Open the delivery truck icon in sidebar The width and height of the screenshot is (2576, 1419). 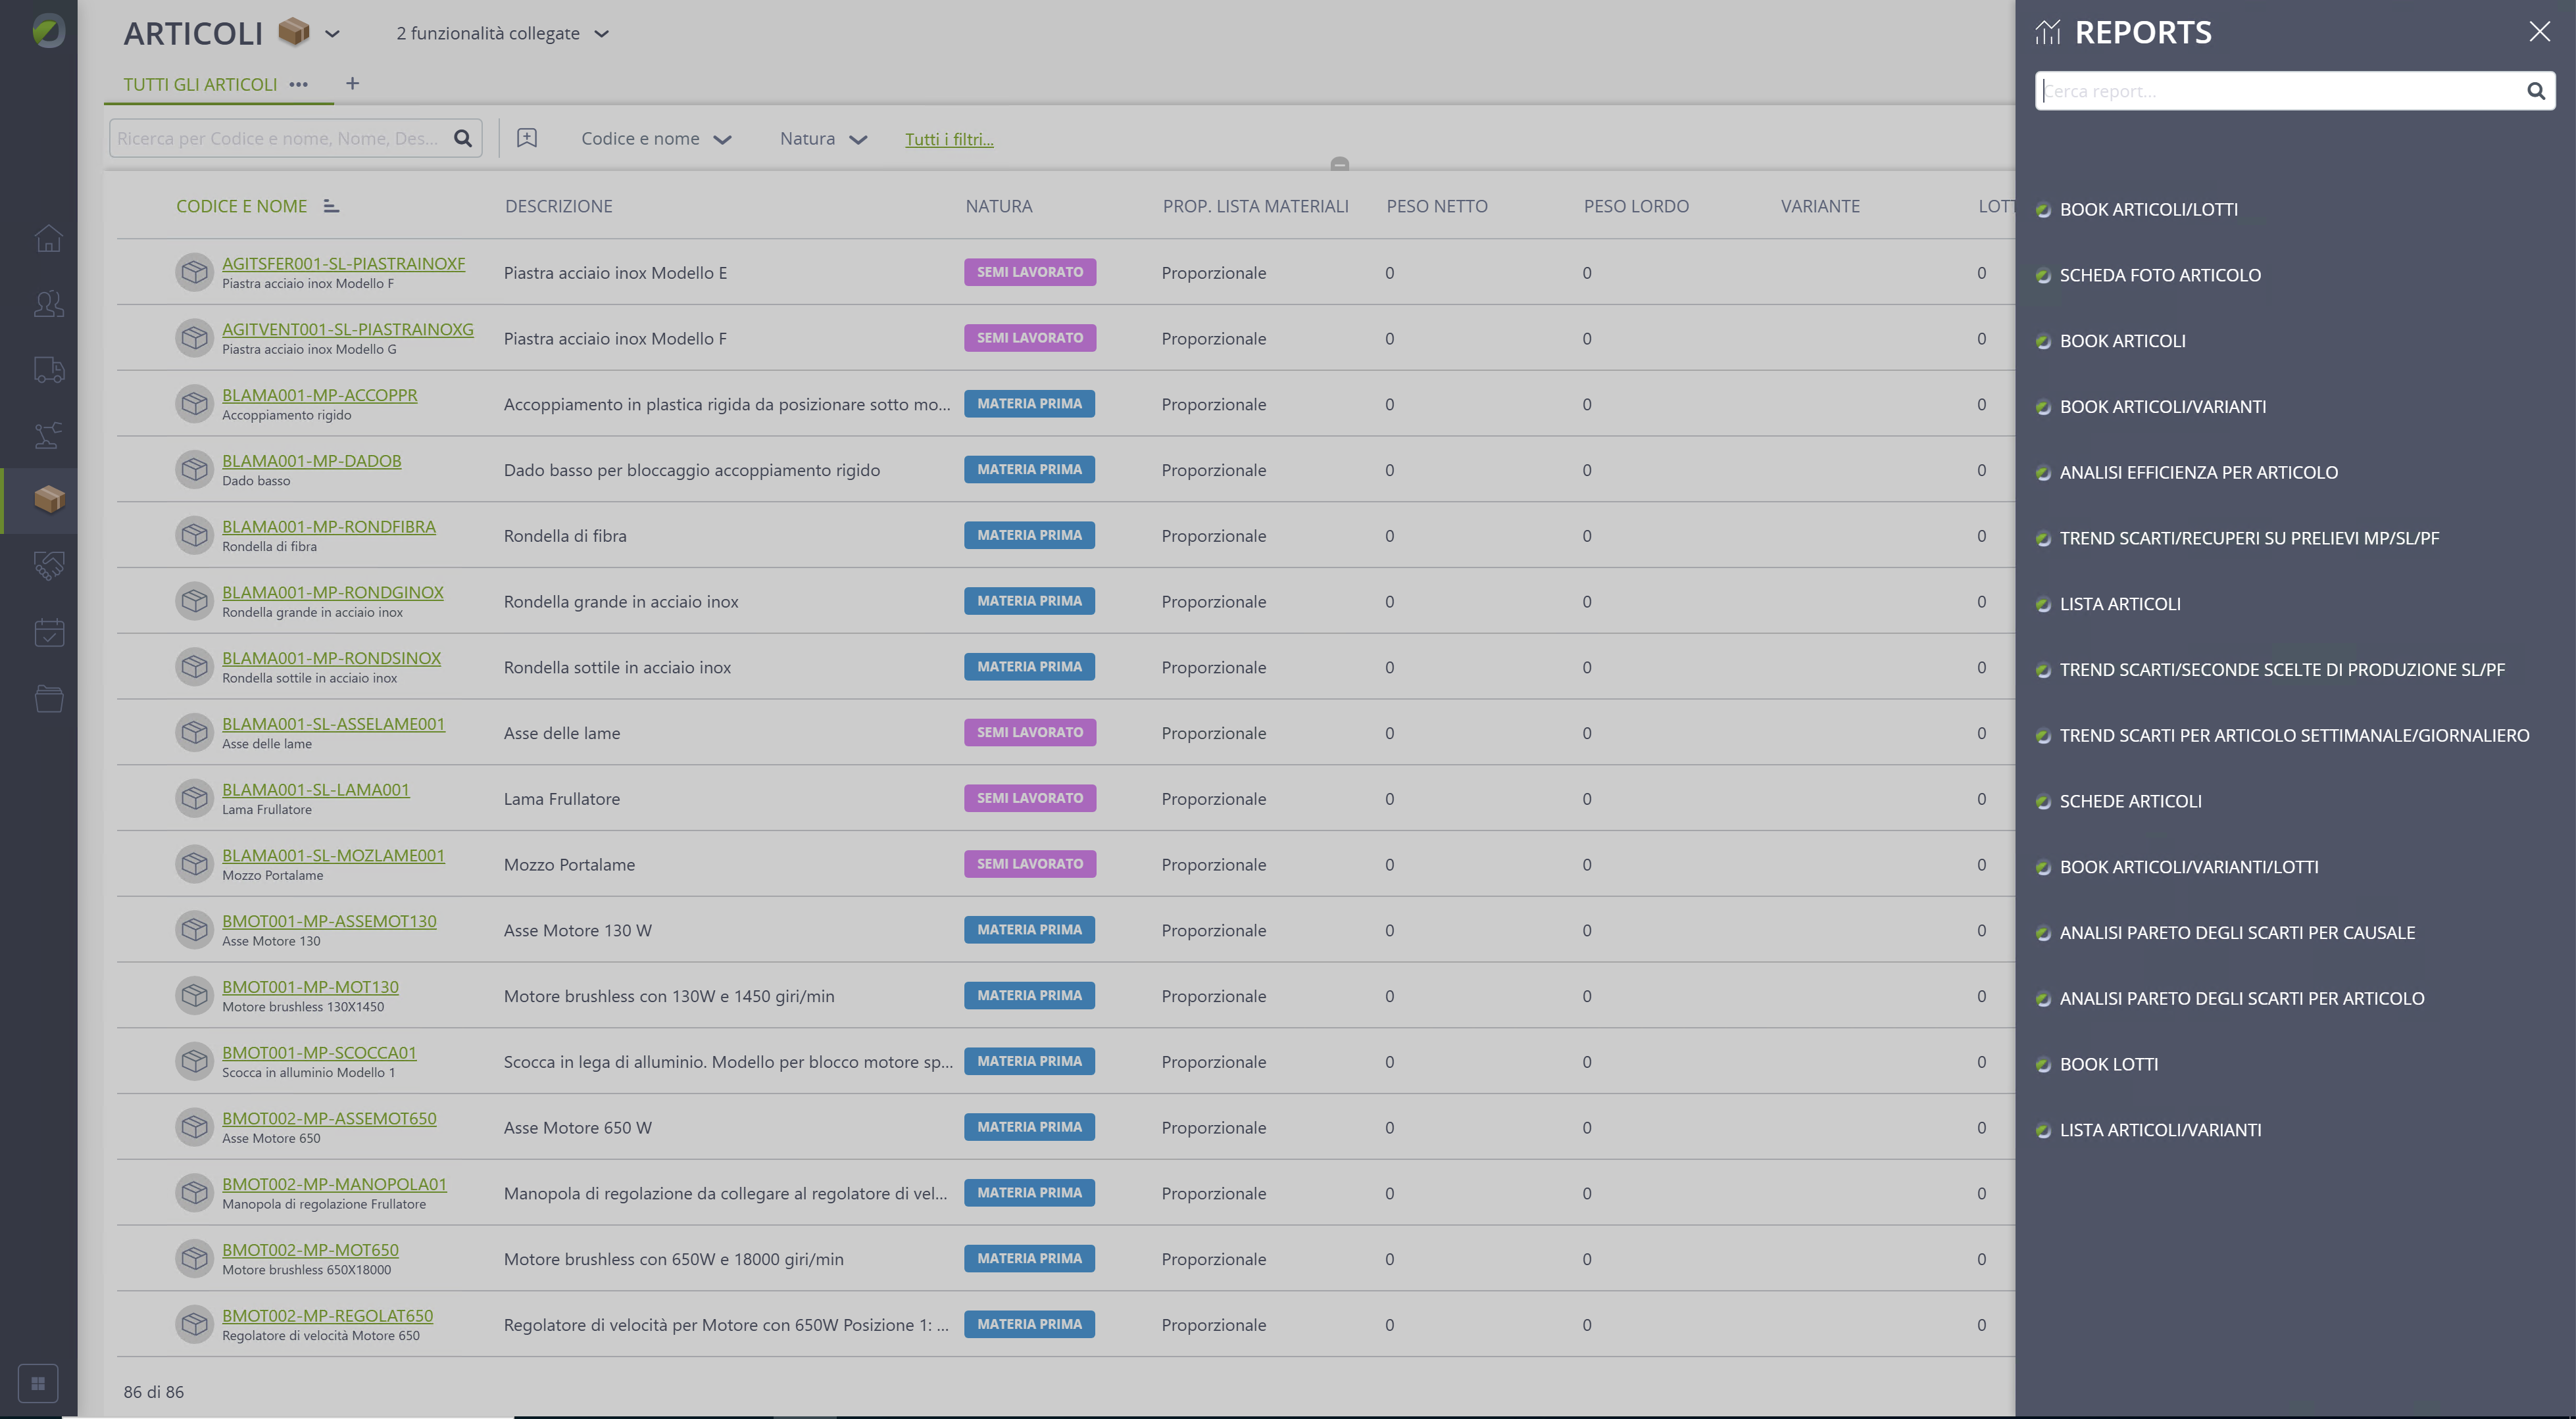pyautogui.click(x=48, y=370)
